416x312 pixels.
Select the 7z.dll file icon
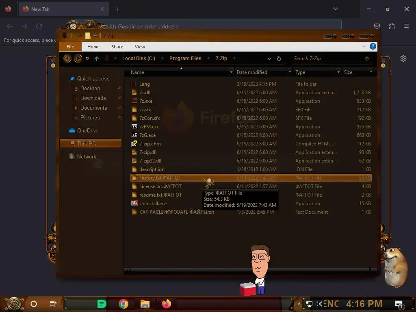pos(134,93)
